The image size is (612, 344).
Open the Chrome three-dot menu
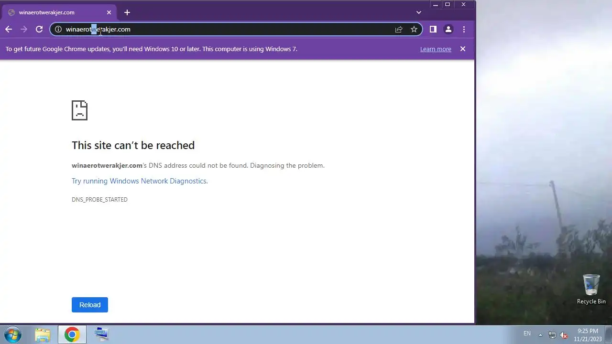pos(464,29)
